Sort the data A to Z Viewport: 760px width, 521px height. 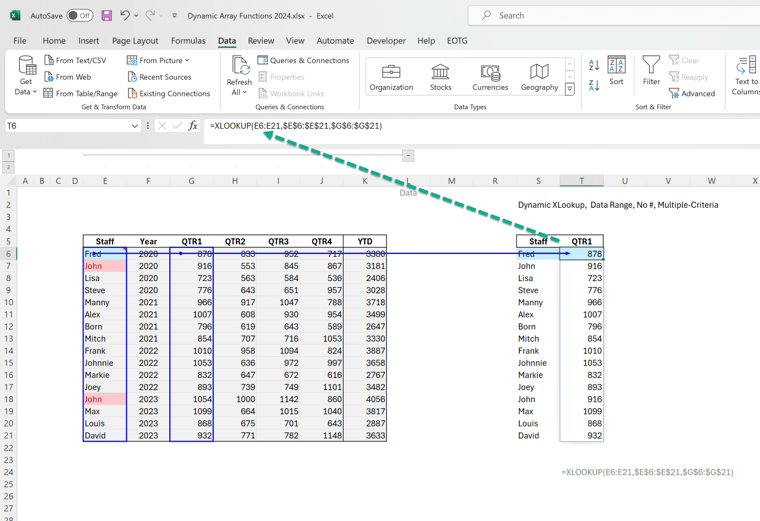coord(593,65)
